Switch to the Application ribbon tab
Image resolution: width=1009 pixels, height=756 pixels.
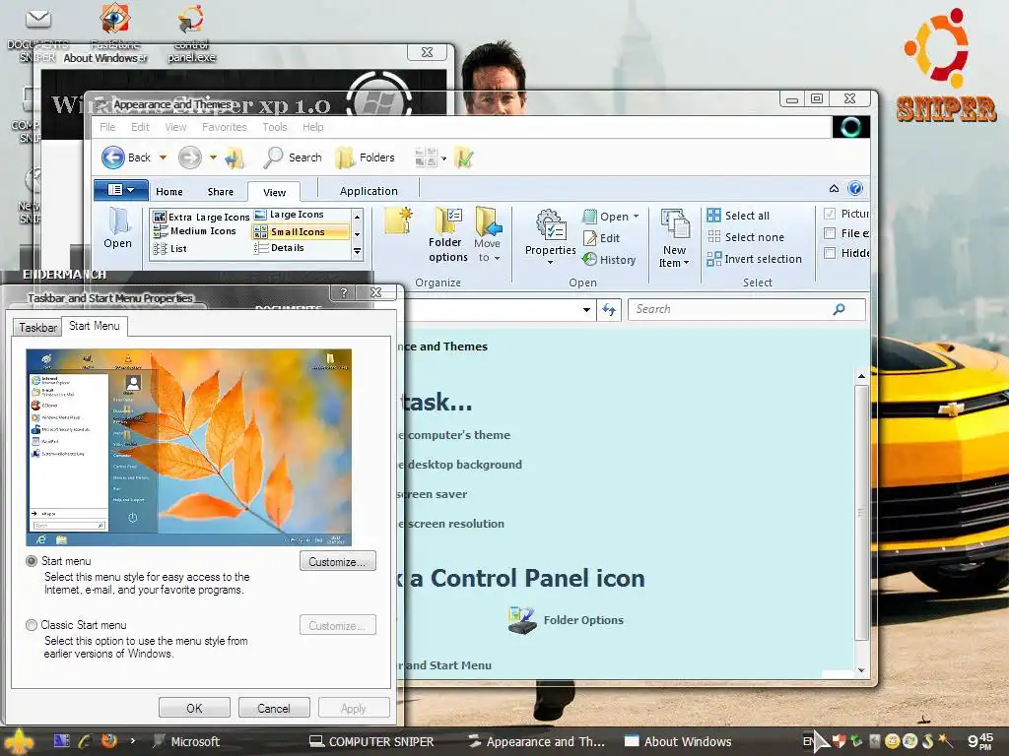pos(369,191)
